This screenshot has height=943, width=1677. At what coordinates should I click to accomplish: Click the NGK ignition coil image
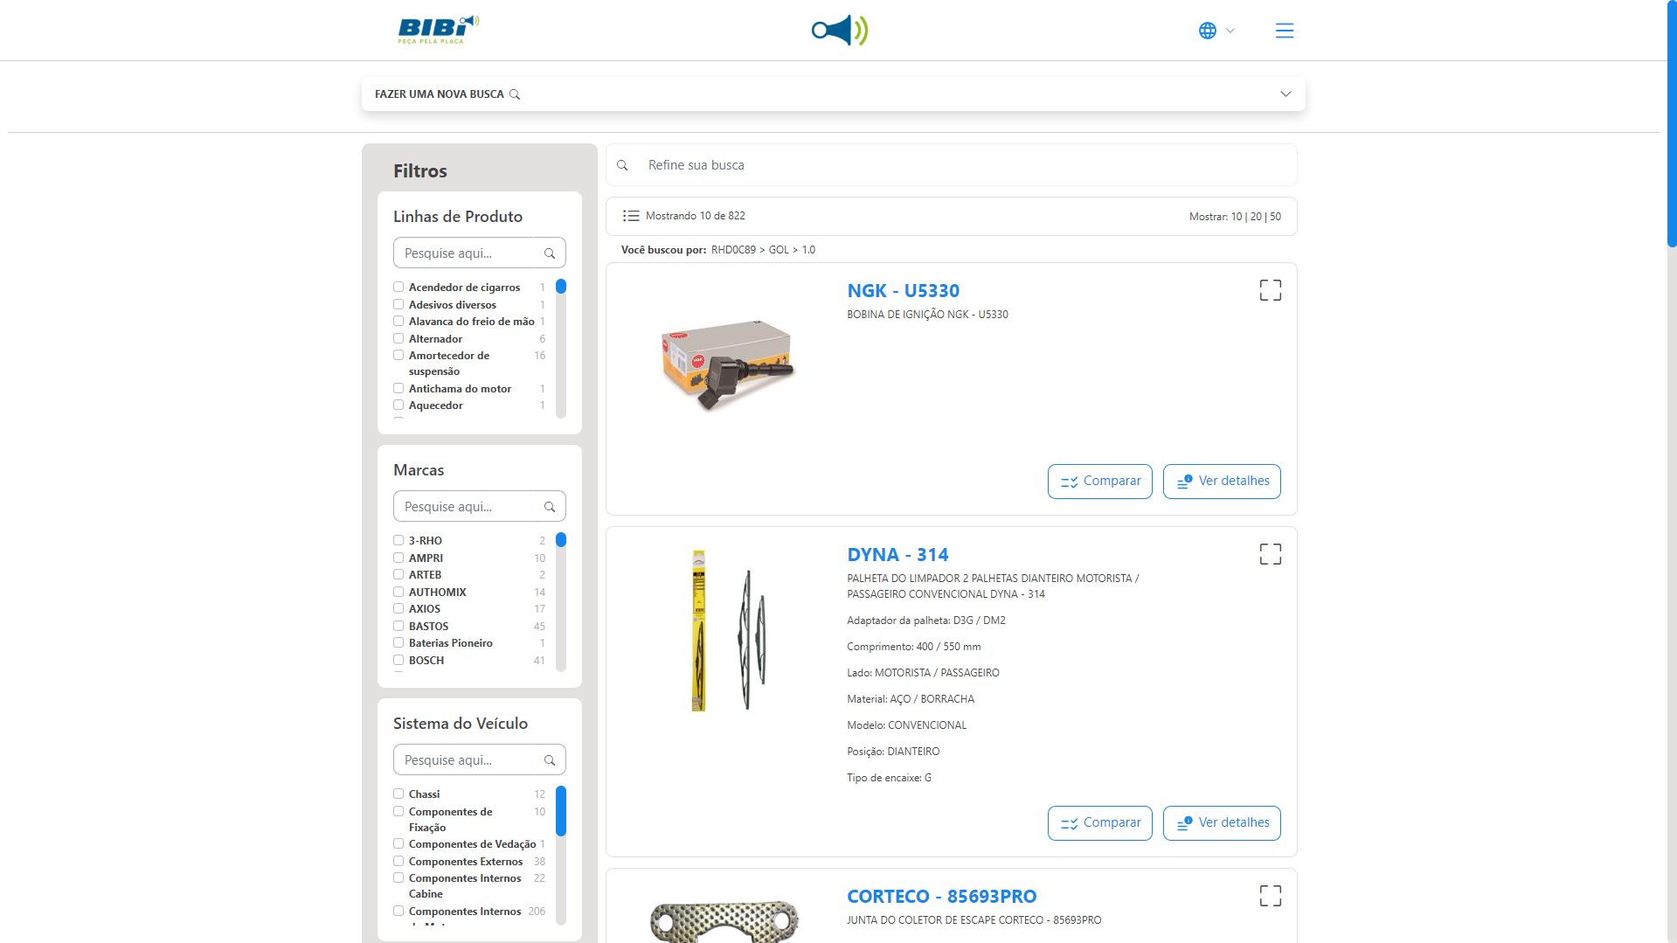728,364
